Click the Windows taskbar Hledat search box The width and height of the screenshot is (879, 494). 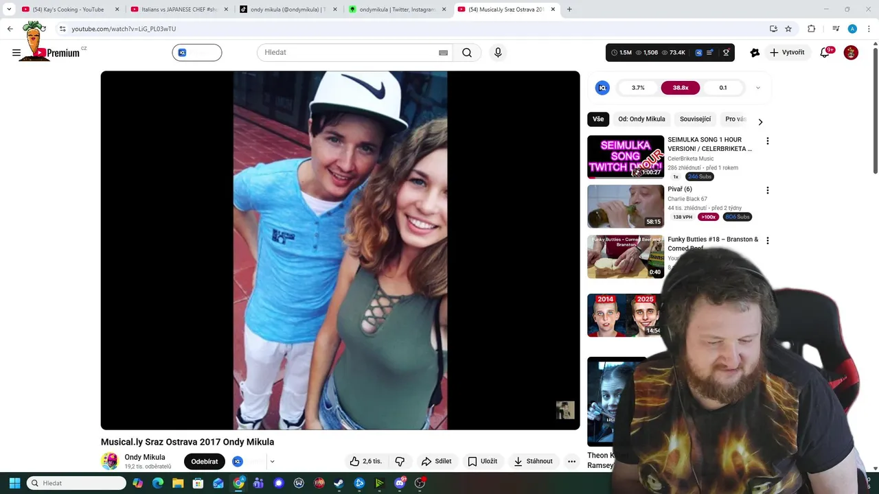(77, 483)
